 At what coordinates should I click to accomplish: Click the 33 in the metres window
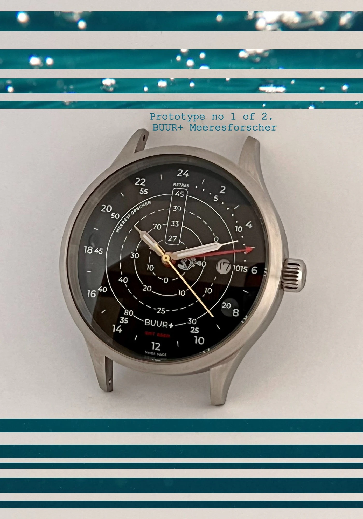[x=175, y=223]
